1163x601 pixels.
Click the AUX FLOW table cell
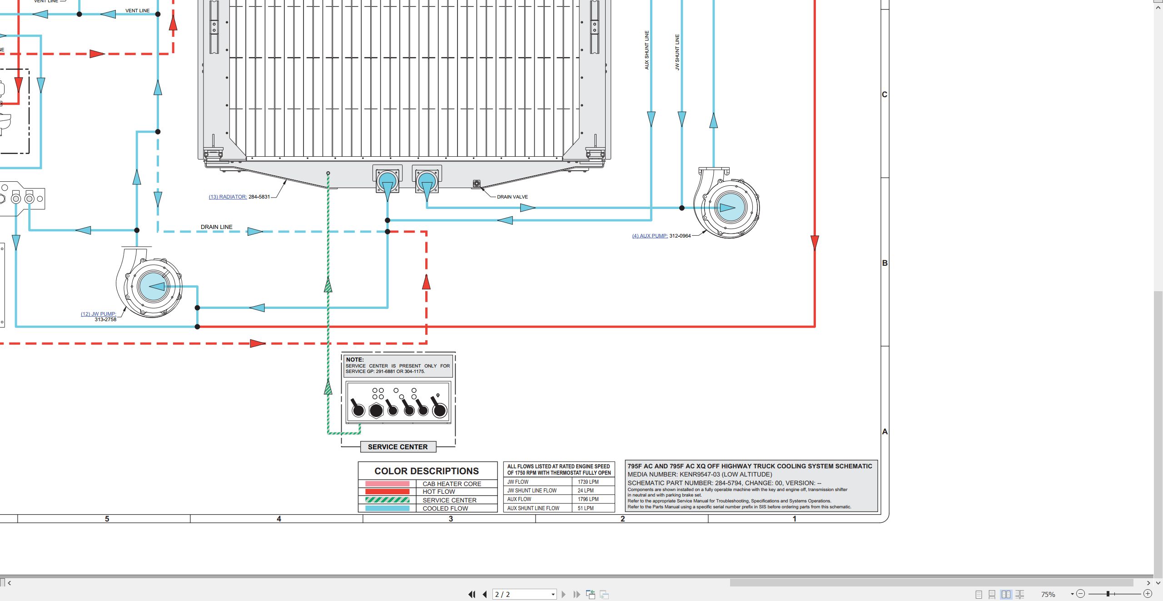pyautogui.click(x=538, y=499)
